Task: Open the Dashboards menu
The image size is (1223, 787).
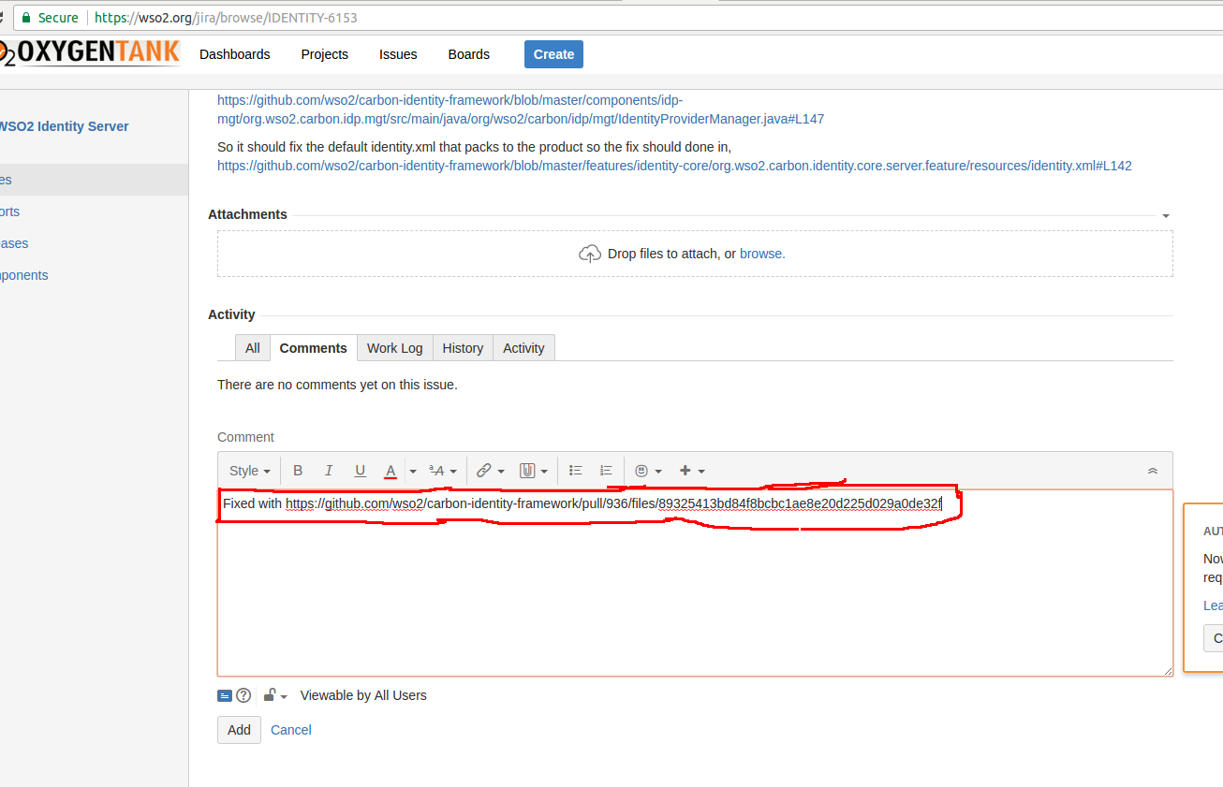Action: (235, 54)
